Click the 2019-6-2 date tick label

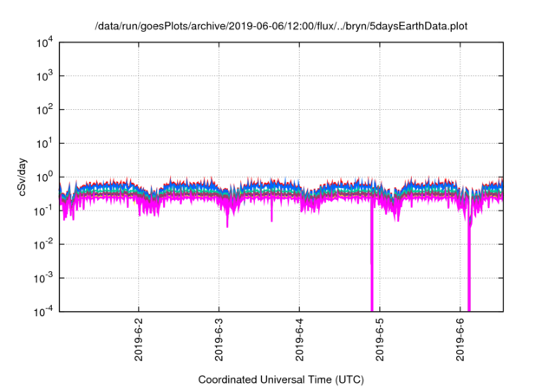[139, 339]
